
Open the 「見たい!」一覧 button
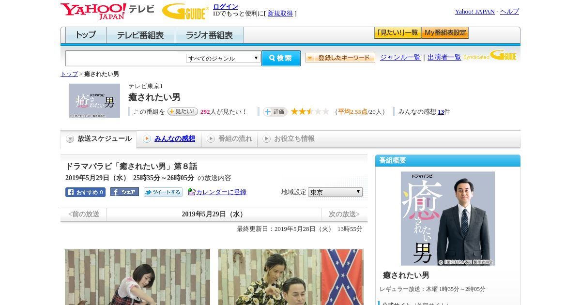tap(398, 33)
